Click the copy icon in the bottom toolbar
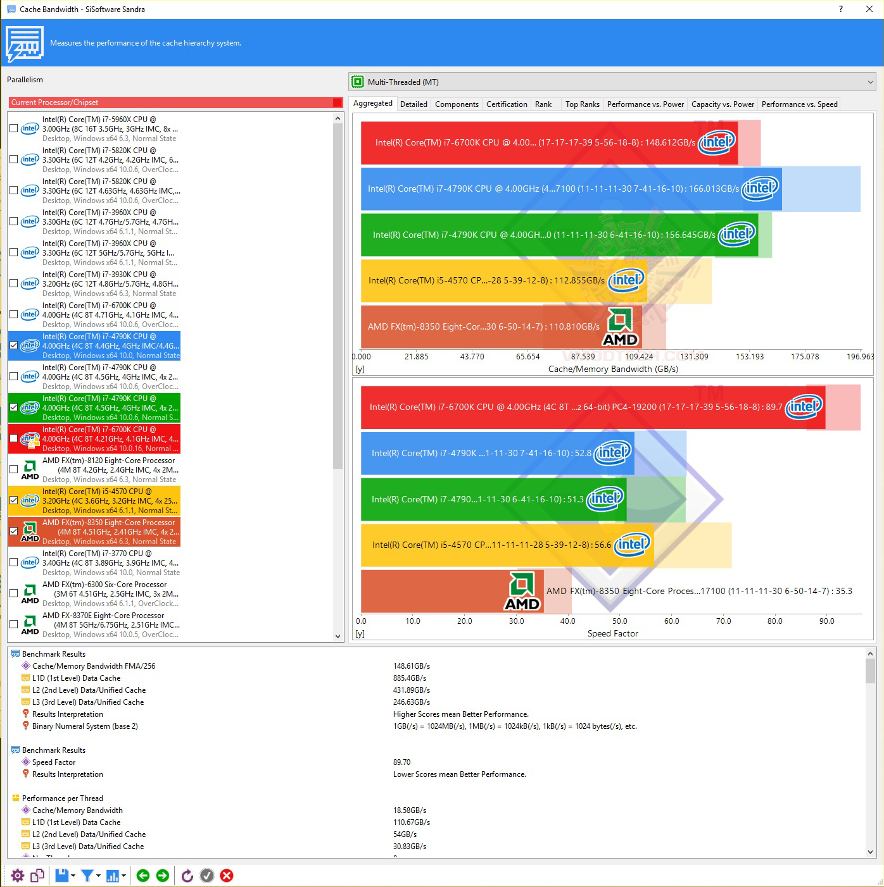The image size is (884, 887). 37,876
